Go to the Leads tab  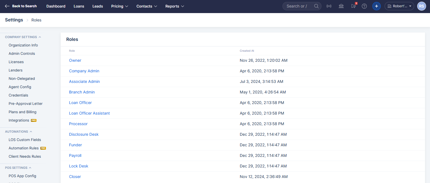pyautogui.click(x=98, y=6)
